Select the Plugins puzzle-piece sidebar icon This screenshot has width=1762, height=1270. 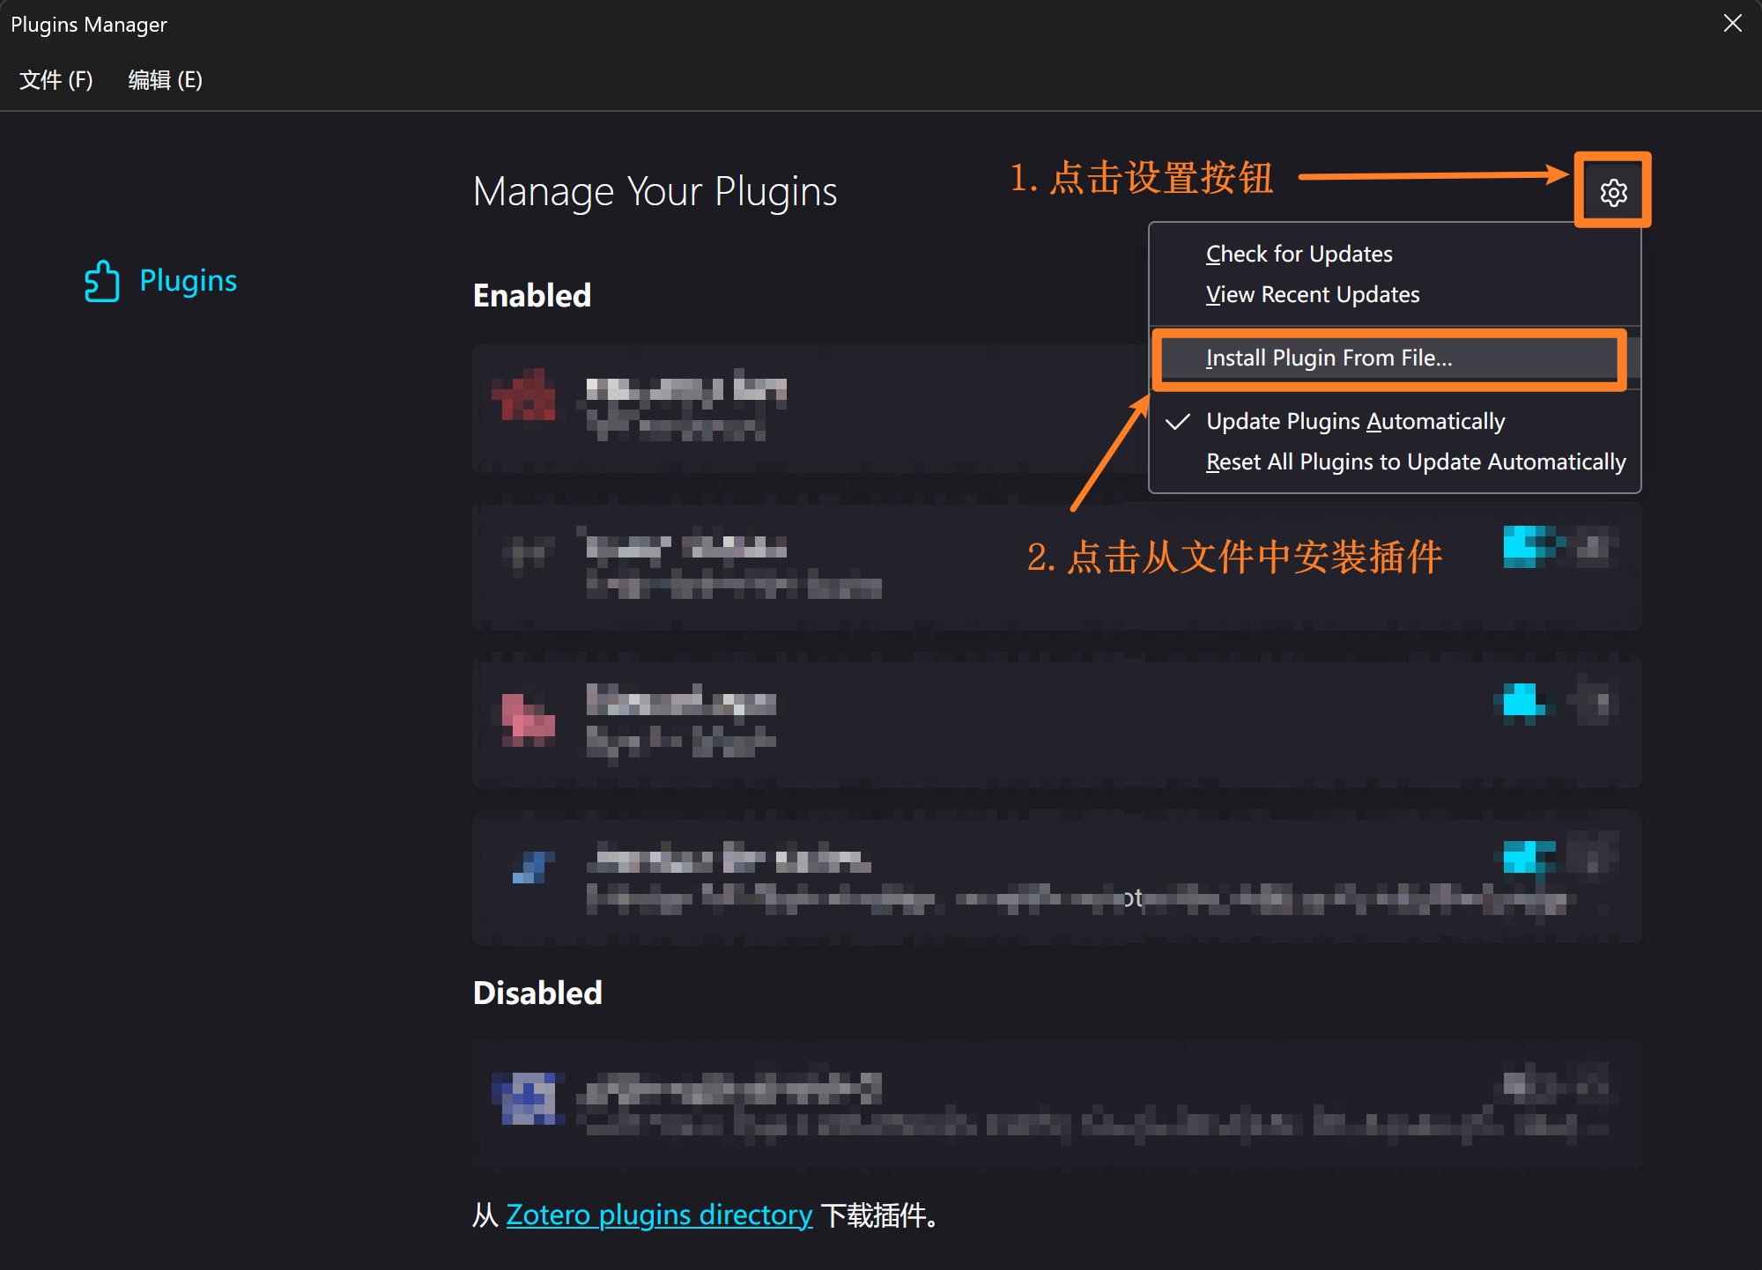pos(102,281)
